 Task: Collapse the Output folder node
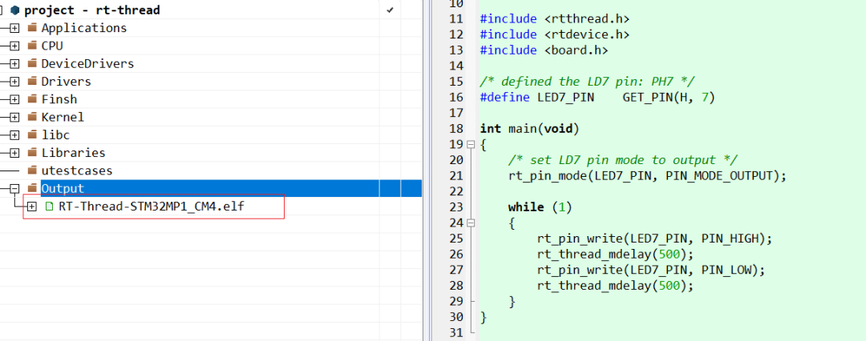pyautogui.click(x=15, y=189)
